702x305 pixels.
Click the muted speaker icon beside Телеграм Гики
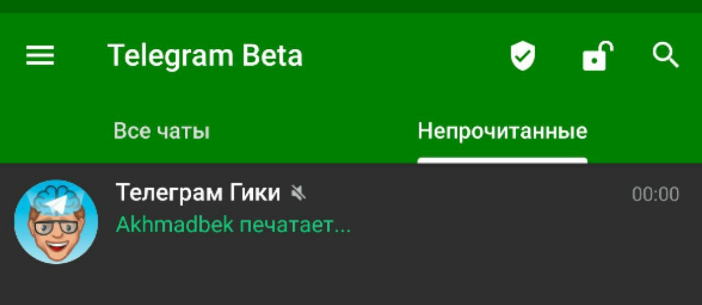298,193
